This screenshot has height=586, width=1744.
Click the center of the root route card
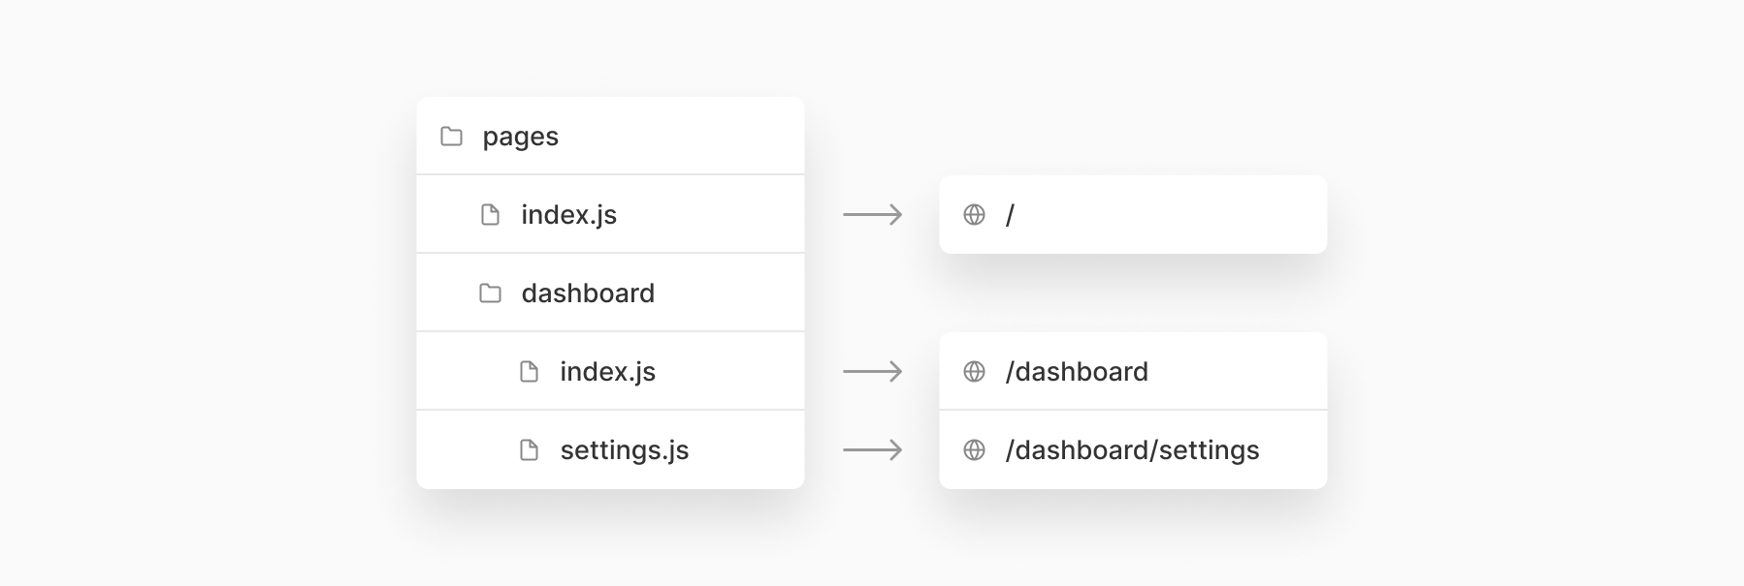point(1133,214)
